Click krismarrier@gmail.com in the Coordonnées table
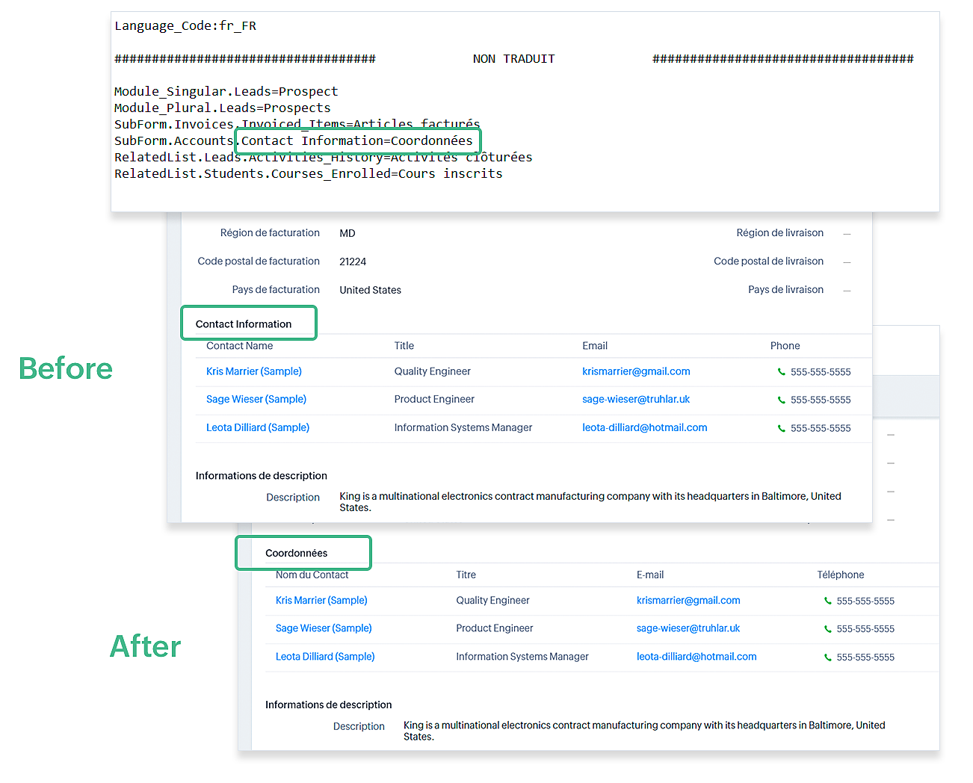Viewport: 973px width, 783px height. coord(688,601)
